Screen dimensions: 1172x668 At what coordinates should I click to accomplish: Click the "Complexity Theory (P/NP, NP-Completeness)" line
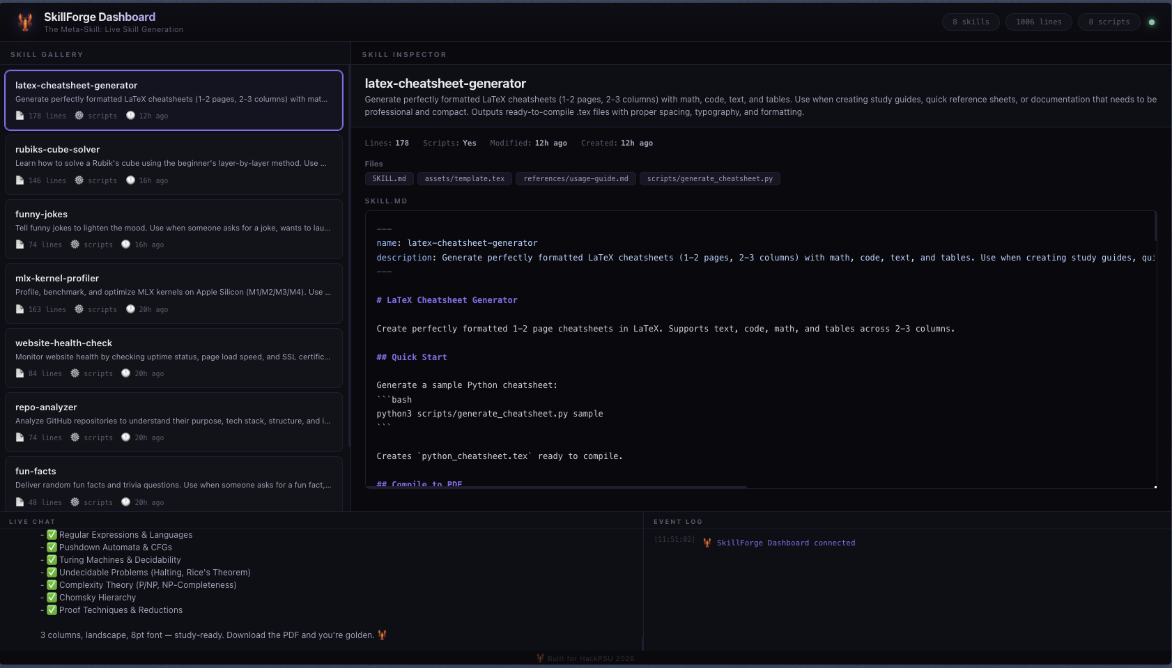[148, 585]
